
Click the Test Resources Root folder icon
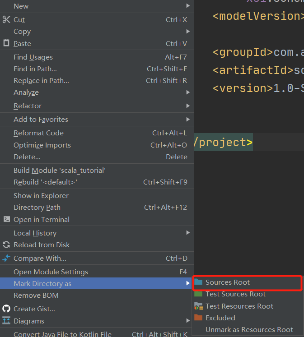[198, 306]
